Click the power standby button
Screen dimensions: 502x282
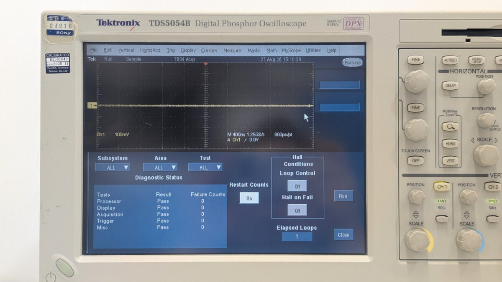coord(65,267)
